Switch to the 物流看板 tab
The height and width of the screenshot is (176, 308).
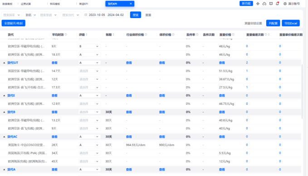[55, 4]
